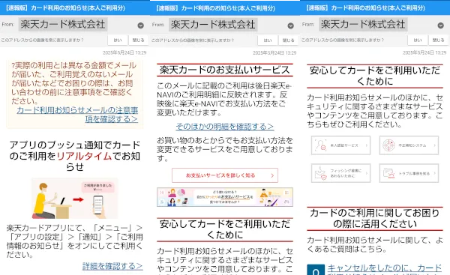The width and height of the screenshot is (450, 275).
Task: Click the push notification illustration image
Action: 74,199
